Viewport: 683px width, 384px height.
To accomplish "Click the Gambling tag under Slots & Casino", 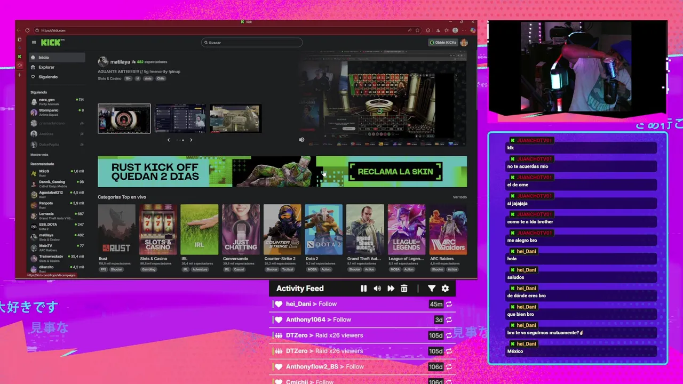I will pos(148,269).
